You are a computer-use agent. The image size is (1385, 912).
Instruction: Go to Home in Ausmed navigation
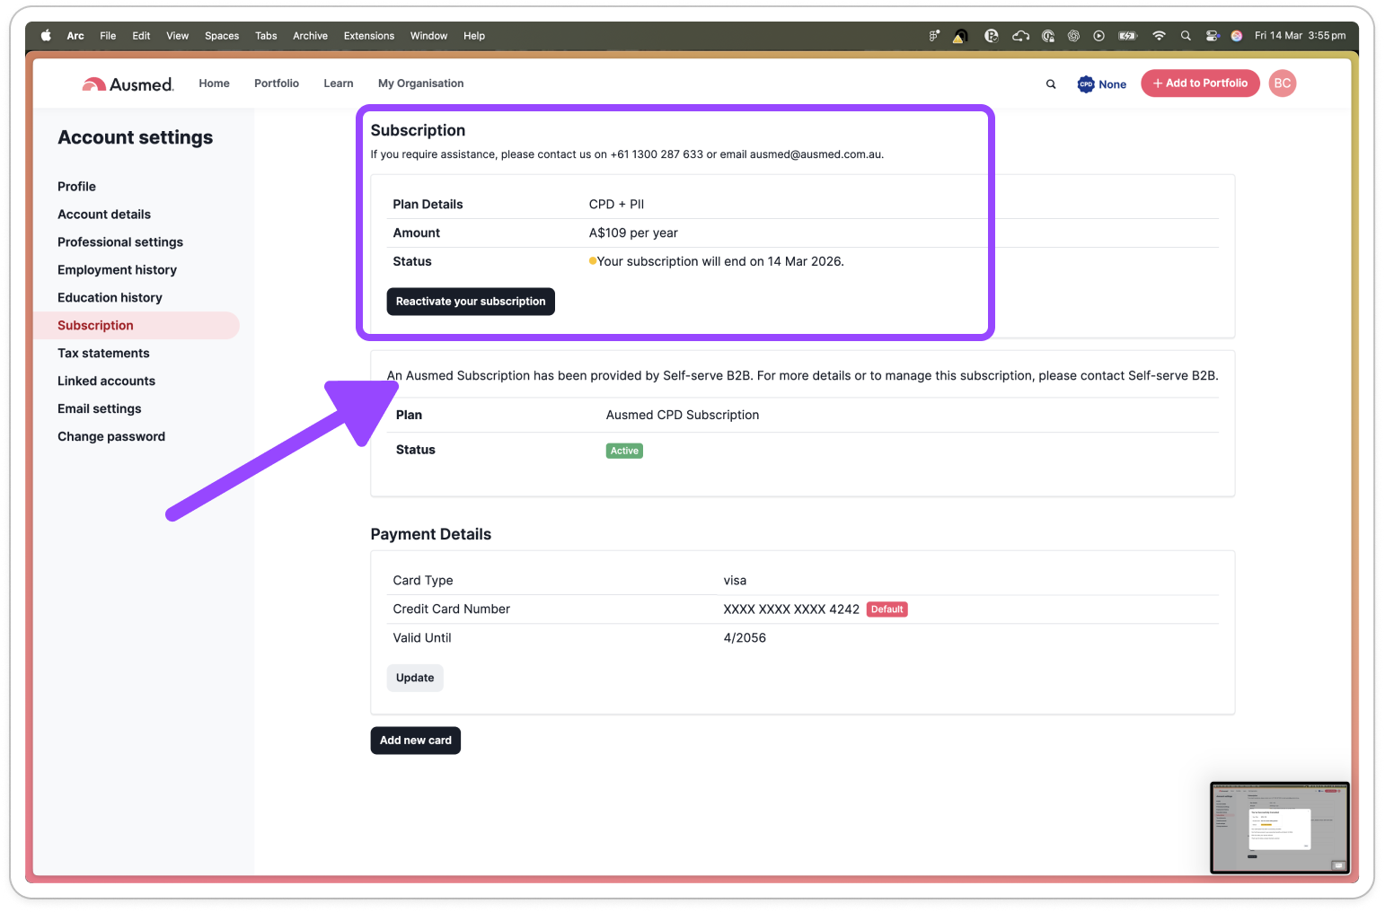point(214,83)
